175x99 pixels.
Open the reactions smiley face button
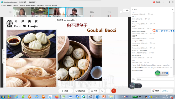click(102, 91)
